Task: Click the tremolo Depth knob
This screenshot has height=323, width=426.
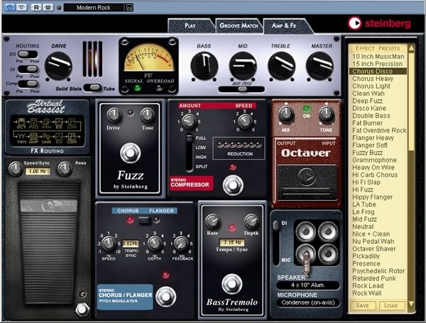Action: coord(251,221)
